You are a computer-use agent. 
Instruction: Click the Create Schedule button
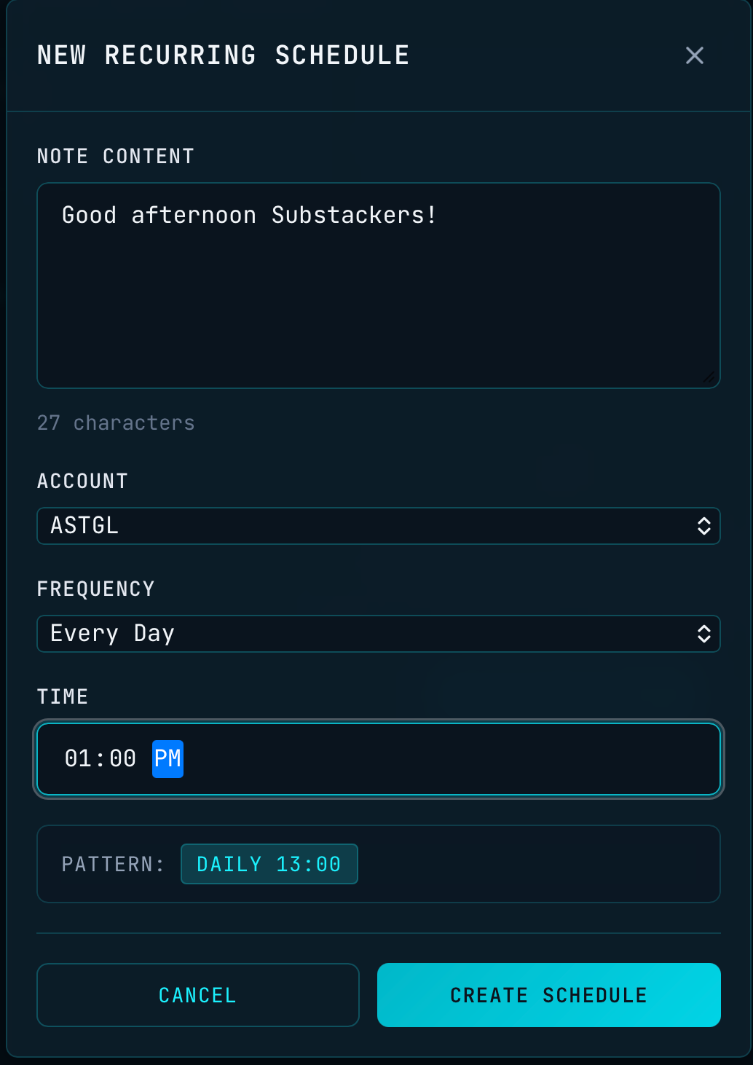pyautogui.click(x=548, y=995)
